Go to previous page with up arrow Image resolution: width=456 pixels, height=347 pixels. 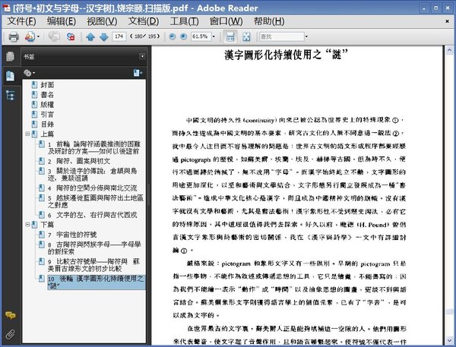(90, 37)
